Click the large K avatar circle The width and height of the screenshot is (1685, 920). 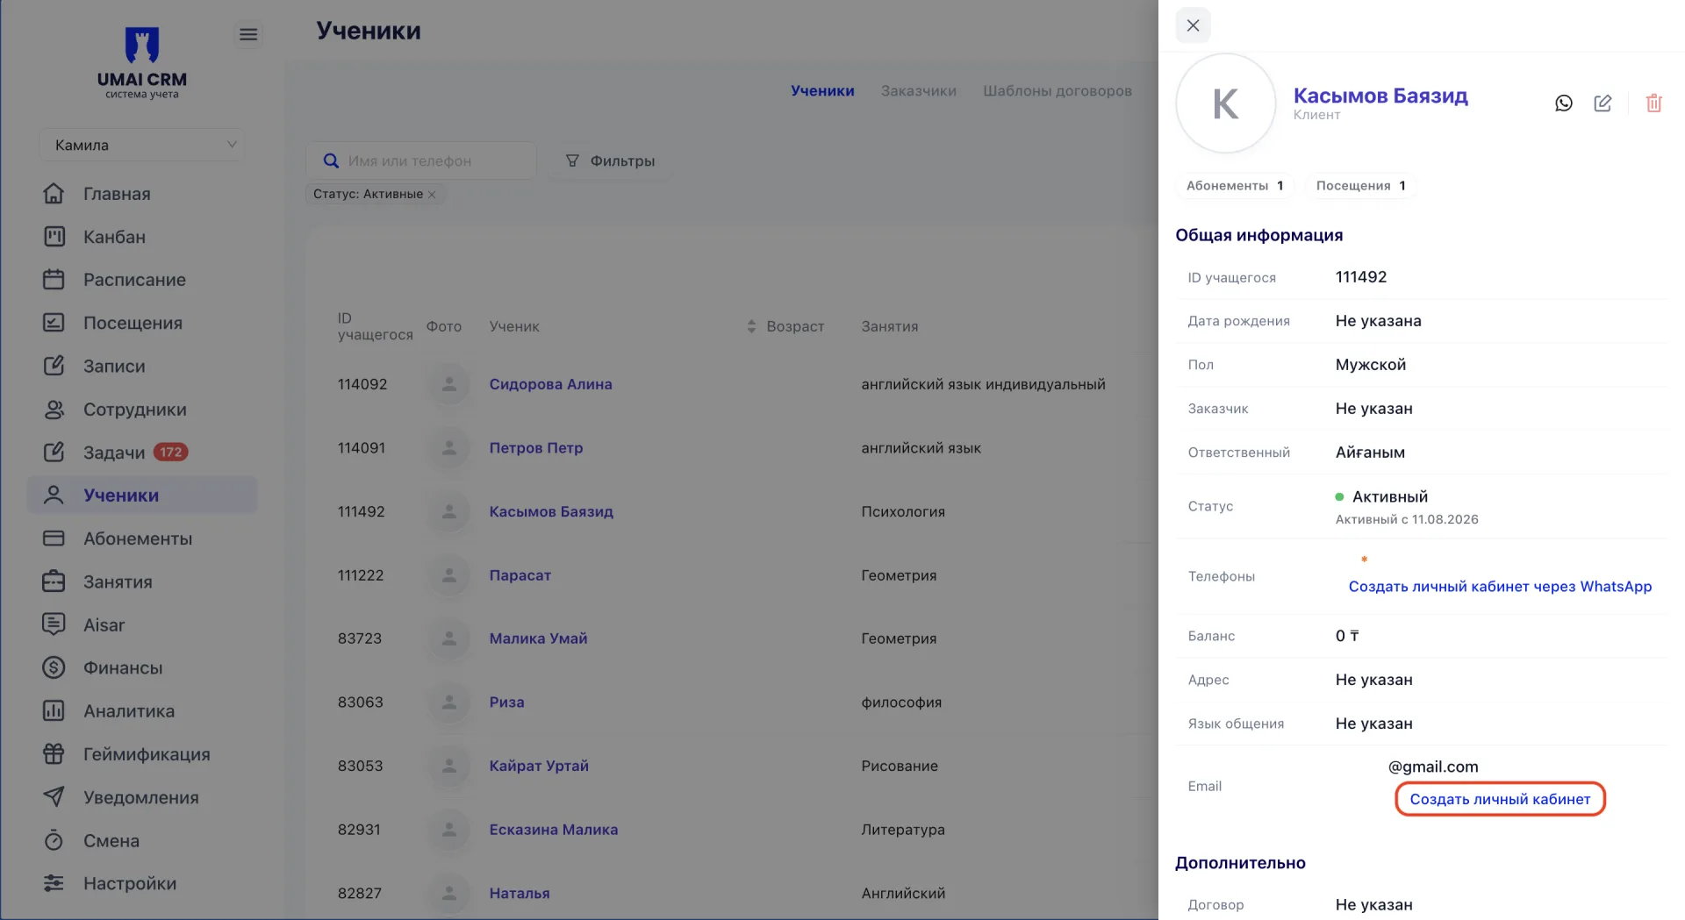pyautogui.click(x=1225, y=103)
